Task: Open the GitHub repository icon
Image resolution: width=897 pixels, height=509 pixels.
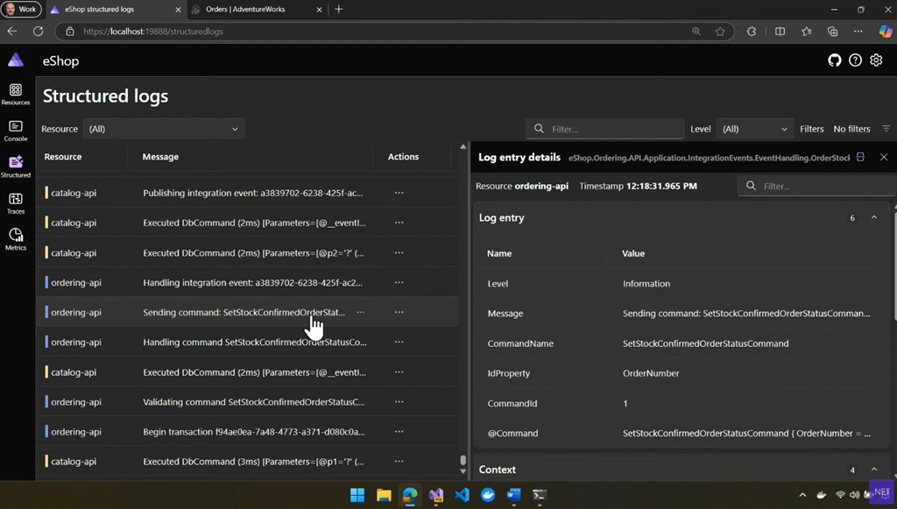Action: [835, 60]
